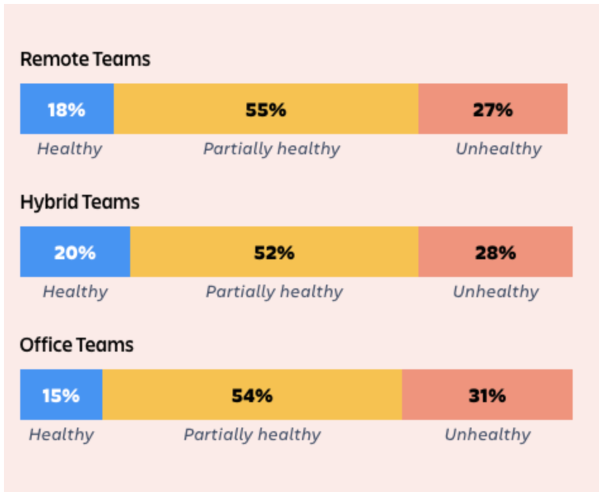Image resolution: width=603 pixels, height=492 pixels.
Task: Select the Hybrid Teams 28% red segment
Action: click(x=496, y=252)
